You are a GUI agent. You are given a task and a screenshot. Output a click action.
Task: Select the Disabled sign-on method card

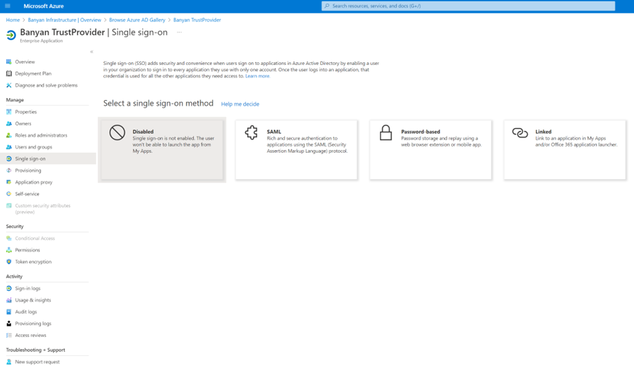coord(162,150)
